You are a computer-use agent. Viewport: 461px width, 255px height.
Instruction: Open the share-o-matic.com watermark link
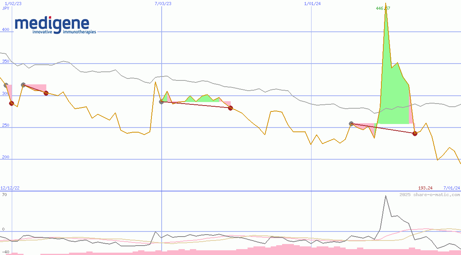(x=430, y=195)
